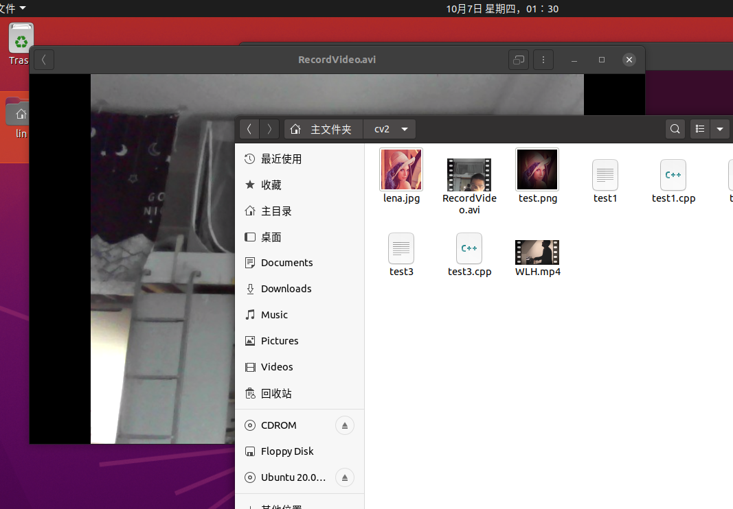This screenshot has height=509, width=733.
Task: Click back arrow in RecordVideo.avi window
Action: tap(44, 60)
